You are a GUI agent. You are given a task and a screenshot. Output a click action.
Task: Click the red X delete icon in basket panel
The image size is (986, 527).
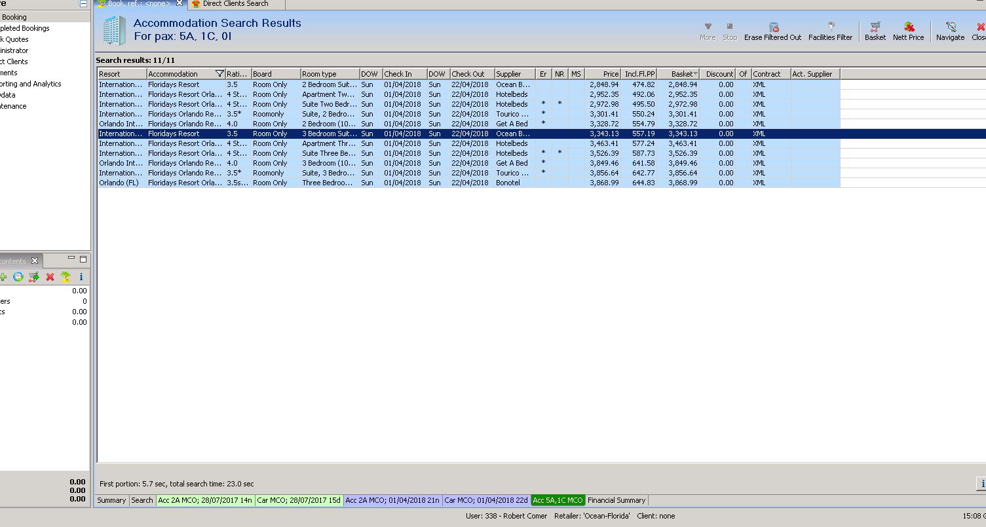click(50, 277)
